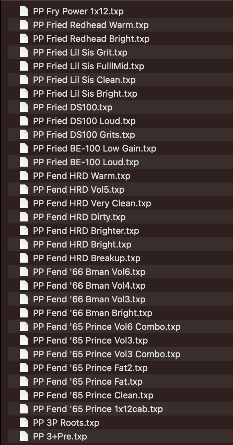Select PP Fend HRD Breakup.txp from the list

(x=87, y=258)
